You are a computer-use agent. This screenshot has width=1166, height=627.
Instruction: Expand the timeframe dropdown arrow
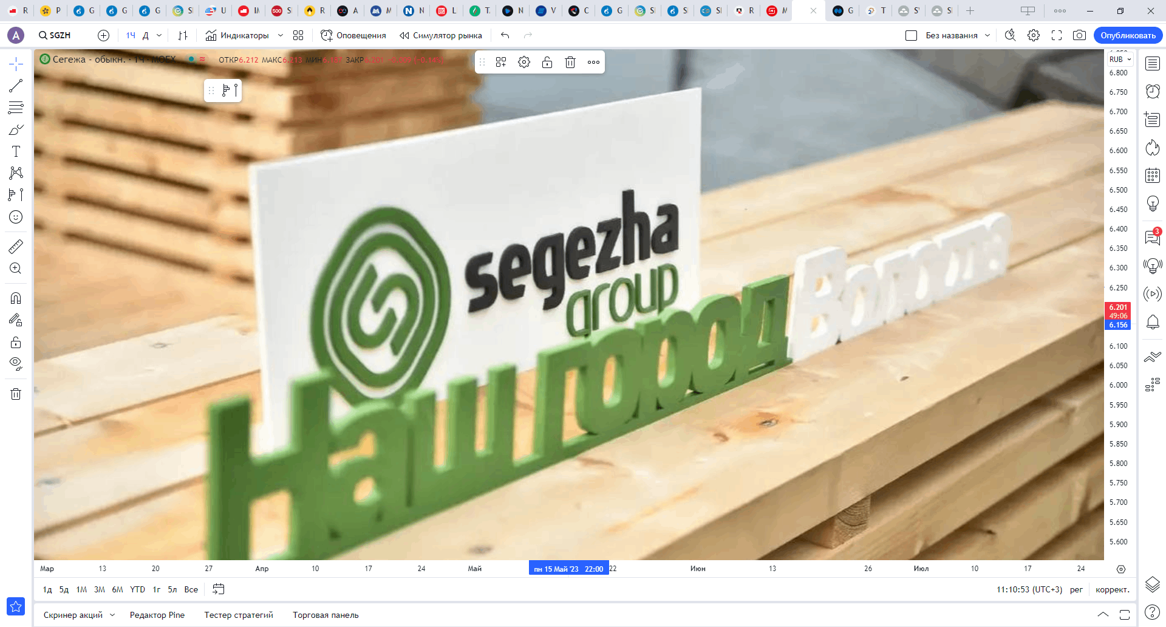[159, 35]
